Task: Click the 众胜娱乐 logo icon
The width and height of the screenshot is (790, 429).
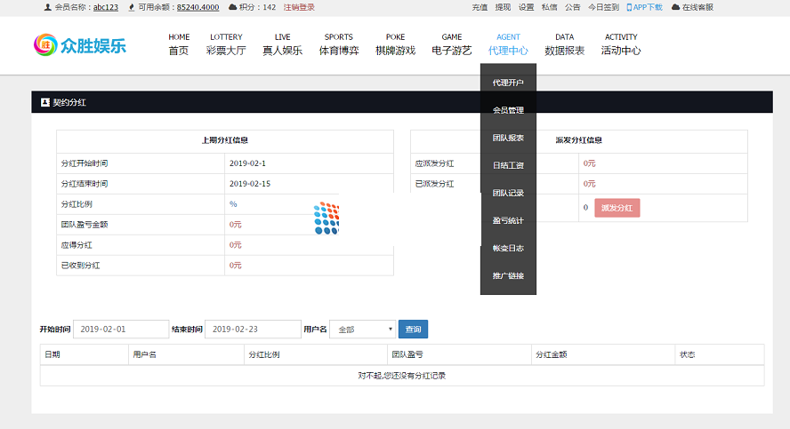Action: [x=44, y=44]
